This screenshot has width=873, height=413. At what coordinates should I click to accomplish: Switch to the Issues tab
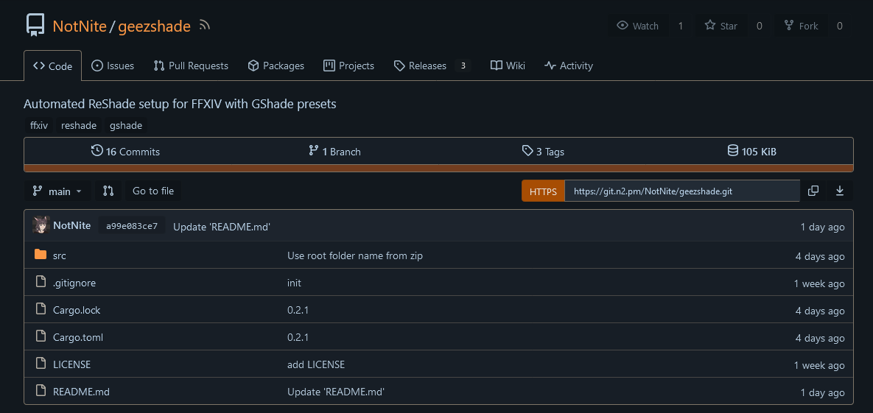coord(113,66)
